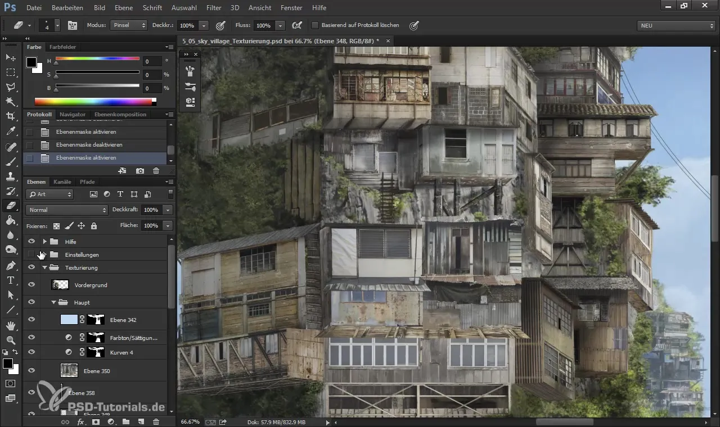720x427 pixels.
Task: Hide layer Ebene 350
Action: (x=31, y=370)
